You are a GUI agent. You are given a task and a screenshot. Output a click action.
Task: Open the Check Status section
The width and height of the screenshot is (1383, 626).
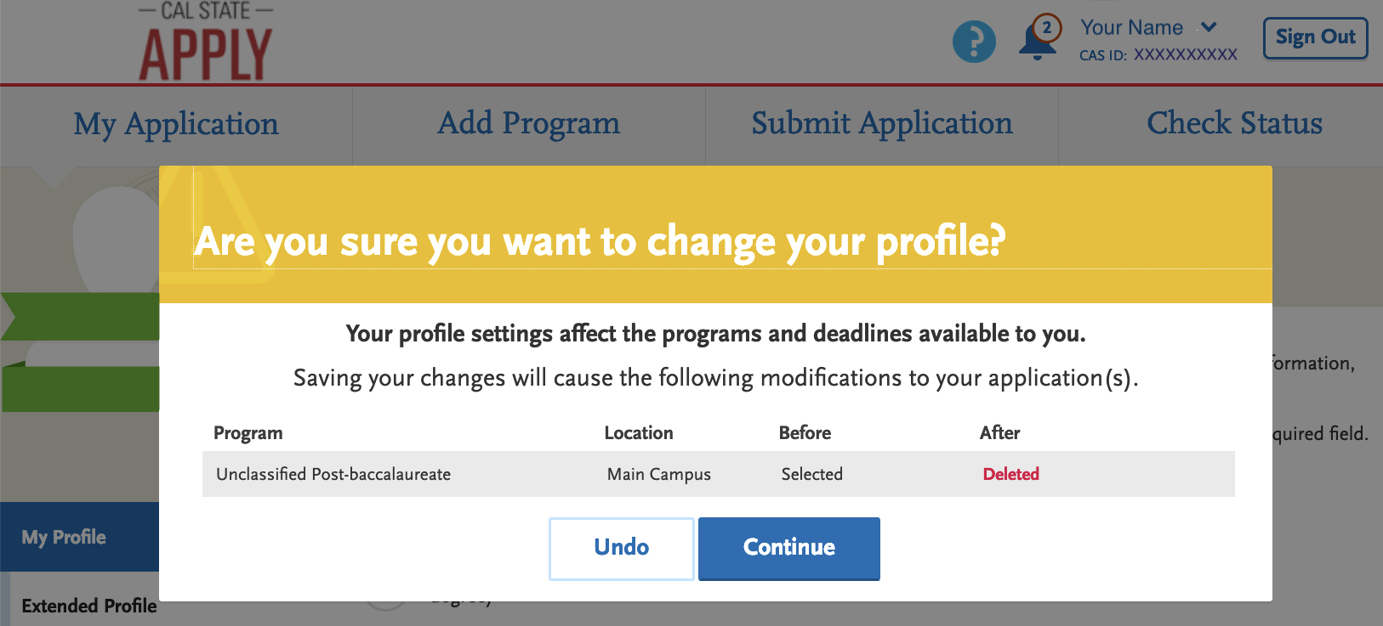[x=1234, y=124]
